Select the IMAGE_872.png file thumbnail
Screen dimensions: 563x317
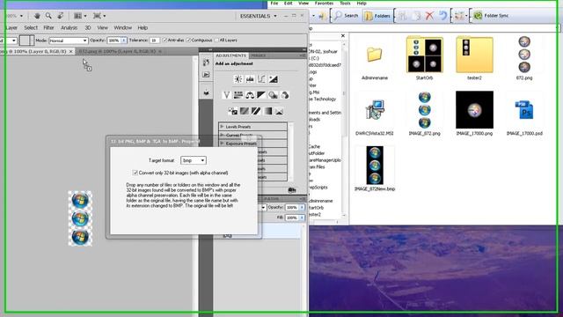coord(424,110)
